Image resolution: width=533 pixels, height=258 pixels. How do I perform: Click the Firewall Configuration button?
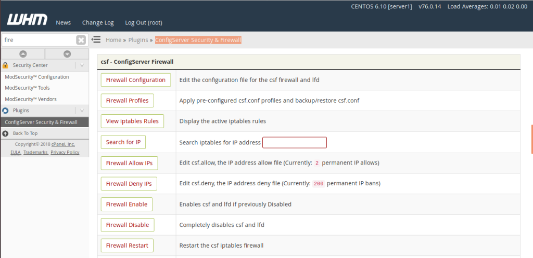136,80
